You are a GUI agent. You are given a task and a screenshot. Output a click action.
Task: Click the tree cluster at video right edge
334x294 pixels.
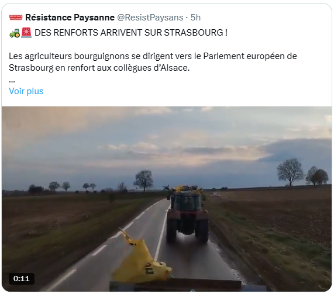(x=318, y=177)
